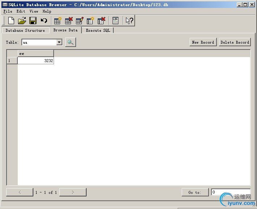Click the SQLite app icon in title bar
Screen dimensions: 257x209
pyautogui.click(x=5, y=5)
